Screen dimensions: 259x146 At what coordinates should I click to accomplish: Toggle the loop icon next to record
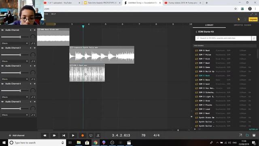click(x=91, y=135)
